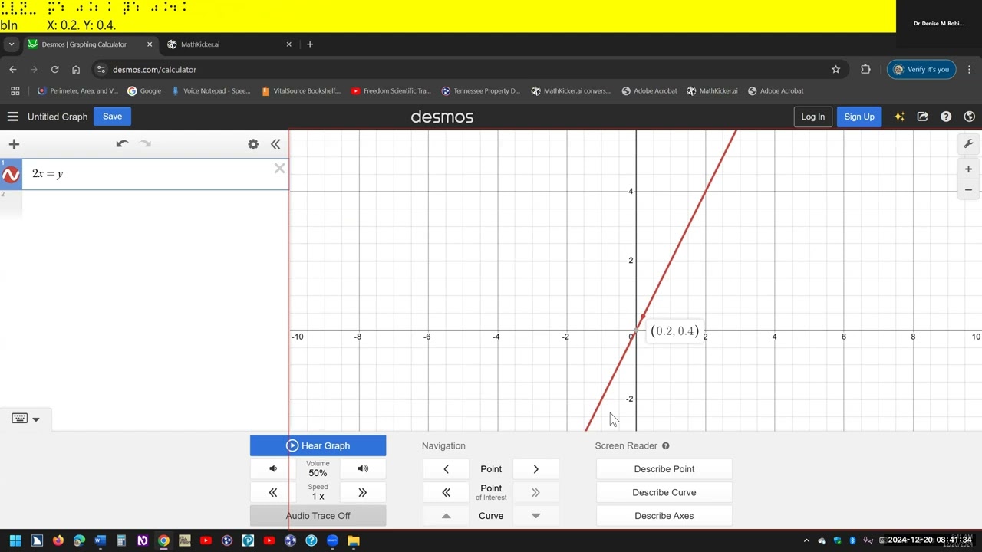Viewport: 982px width, 552px height.
Task: Open Freedom Scientific Training bookmark
Action: (390, 90)
